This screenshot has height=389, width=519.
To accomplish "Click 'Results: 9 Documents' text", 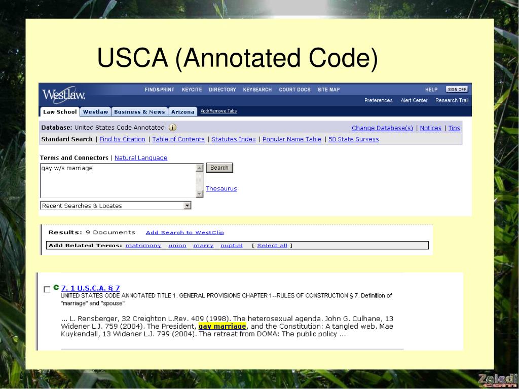I will click(x=92, y=232).
